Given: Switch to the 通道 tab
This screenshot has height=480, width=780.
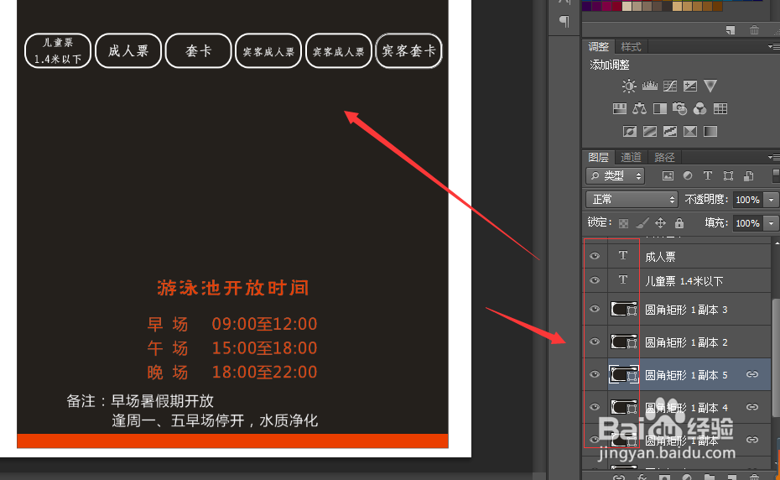Looking at the screenshot, I should pos(632,158).
